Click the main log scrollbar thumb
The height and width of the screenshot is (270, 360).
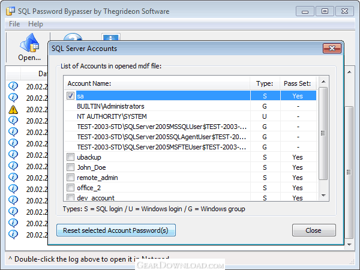click(x=349, y=172)
